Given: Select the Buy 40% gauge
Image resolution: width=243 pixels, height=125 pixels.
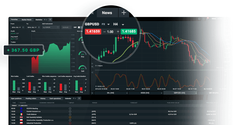Looking at the screenshot, I should (x=83, y=55).
